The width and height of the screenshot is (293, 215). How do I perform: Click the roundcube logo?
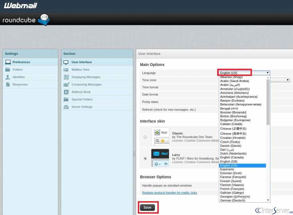click(26, 19)
